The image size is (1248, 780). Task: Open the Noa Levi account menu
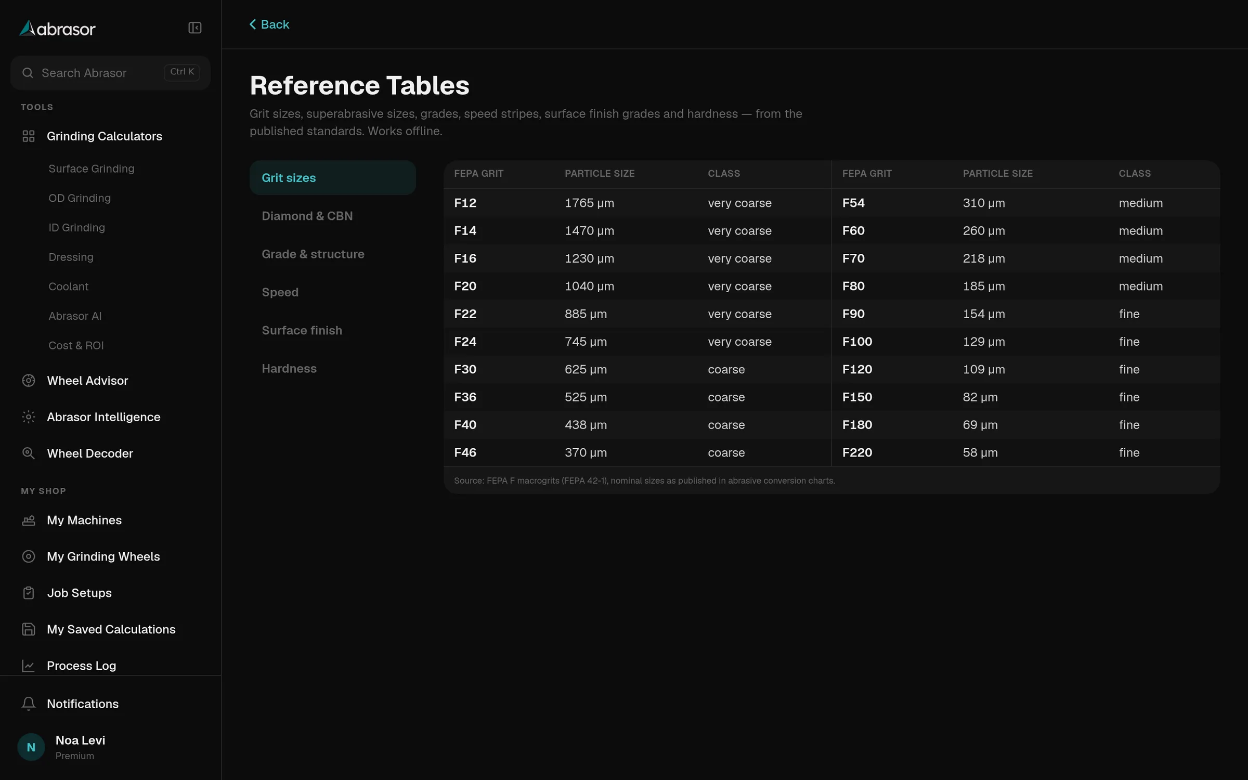pyautogui.click(x=110, y=747)
